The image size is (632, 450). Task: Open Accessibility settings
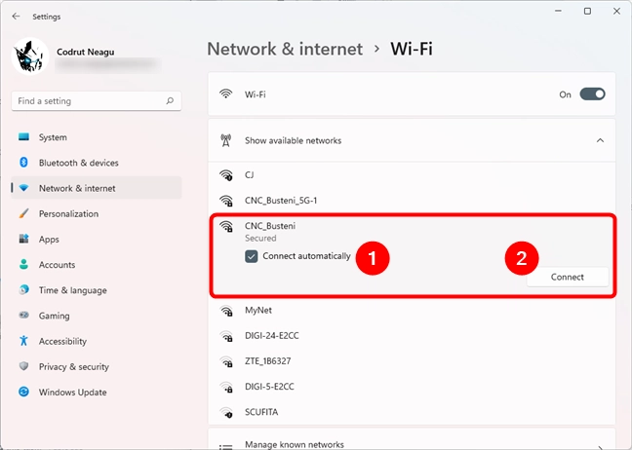click(97, 341)
